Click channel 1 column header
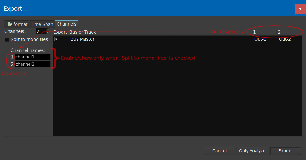Screen dimensions: 306x160 (x=254, y=32)
